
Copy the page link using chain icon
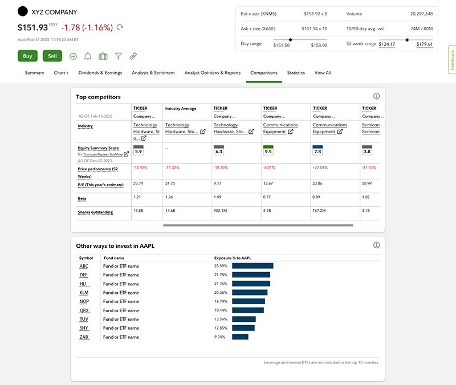tap(133, 56)
